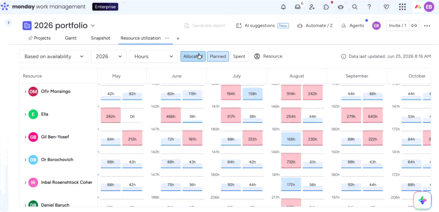Click the info icon near Data last updated

tap(343, 56)
